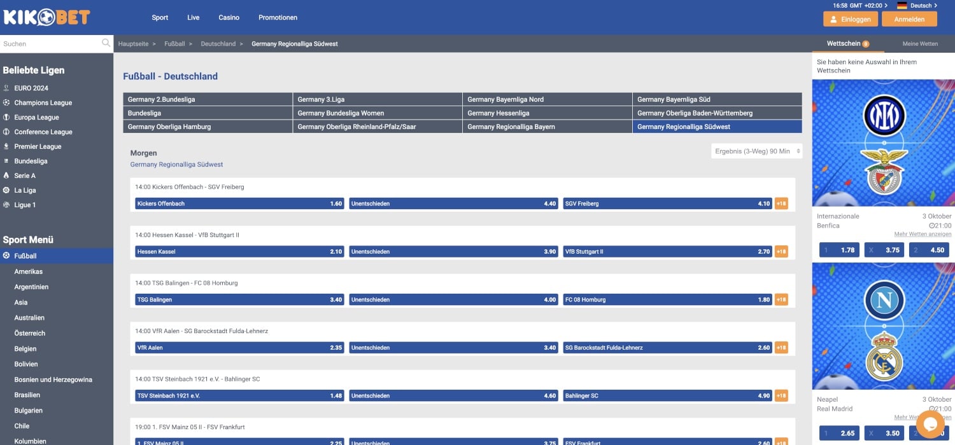Click the Ligue 1 icon
Screen dimensions: 955x445
coord(6,205)
